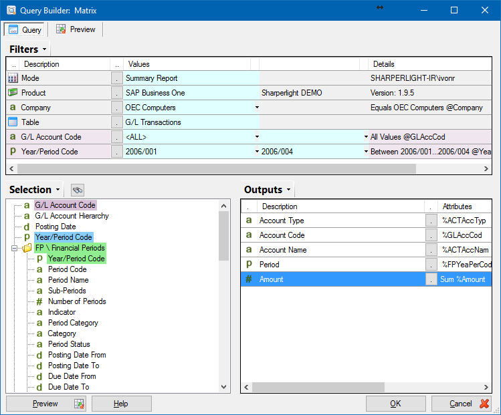Select Sub-Periods tree item
501x415 pixels.
[x=67, y=291]
